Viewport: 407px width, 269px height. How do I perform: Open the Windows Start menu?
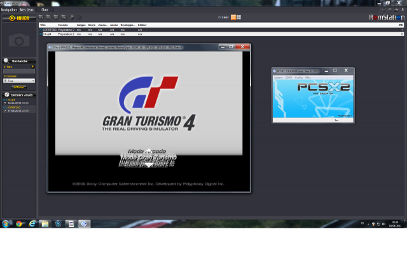(6, 224)
